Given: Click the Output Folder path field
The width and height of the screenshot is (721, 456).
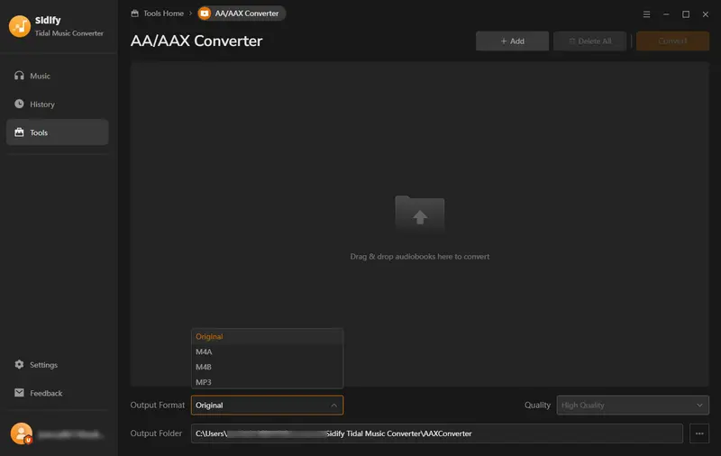Looking at the screenshot, I should [437, 433].
